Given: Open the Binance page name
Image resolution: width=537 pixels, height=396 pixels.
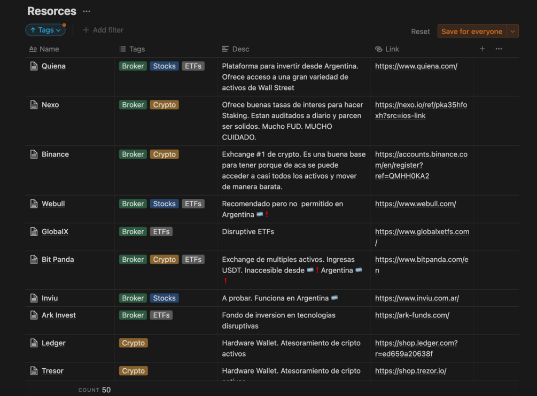Looking at the screenshot, I should pyautogui.click(x=55, y=154).
